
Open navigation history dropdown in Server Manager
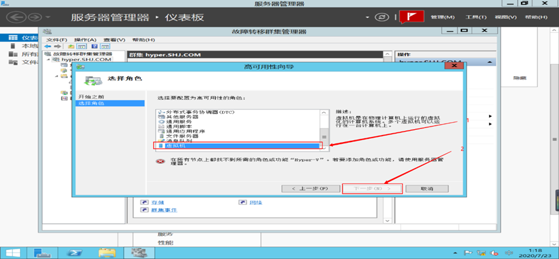[x=48, y=17]
